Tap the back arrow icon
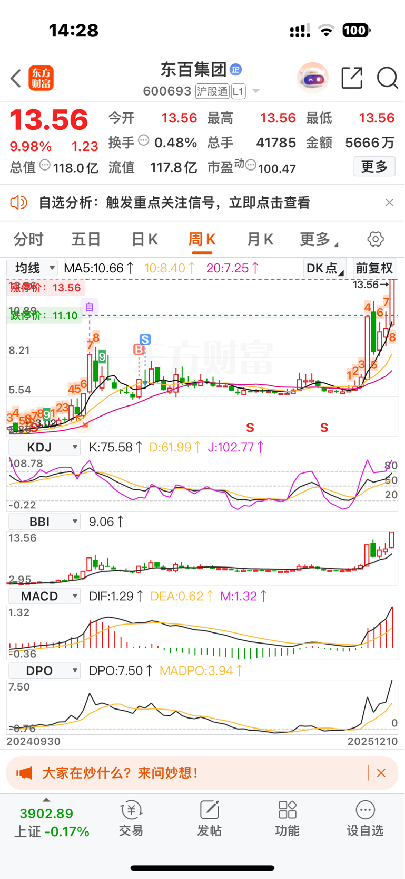The height and width of the screenshot is (879, 405). pos(16,78)
